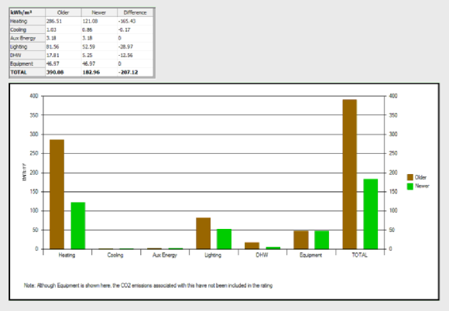Image resolution: width=449 pixels, height=311 pixels.
Task: Click the green Lighting bar
Action: 224,239
